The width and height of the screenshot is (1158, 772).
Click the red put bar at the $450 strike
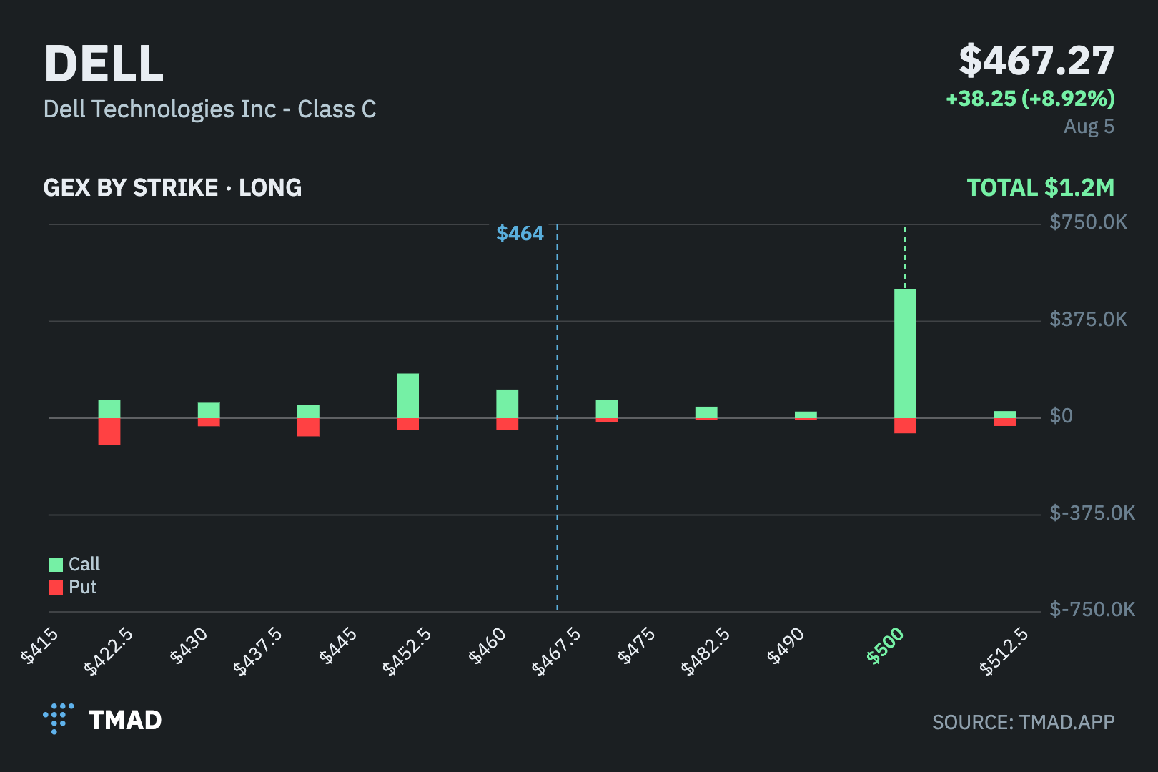[x=407, y=425]
